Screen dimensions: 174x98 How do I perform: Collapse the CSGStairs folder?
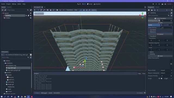pos(4,63)
